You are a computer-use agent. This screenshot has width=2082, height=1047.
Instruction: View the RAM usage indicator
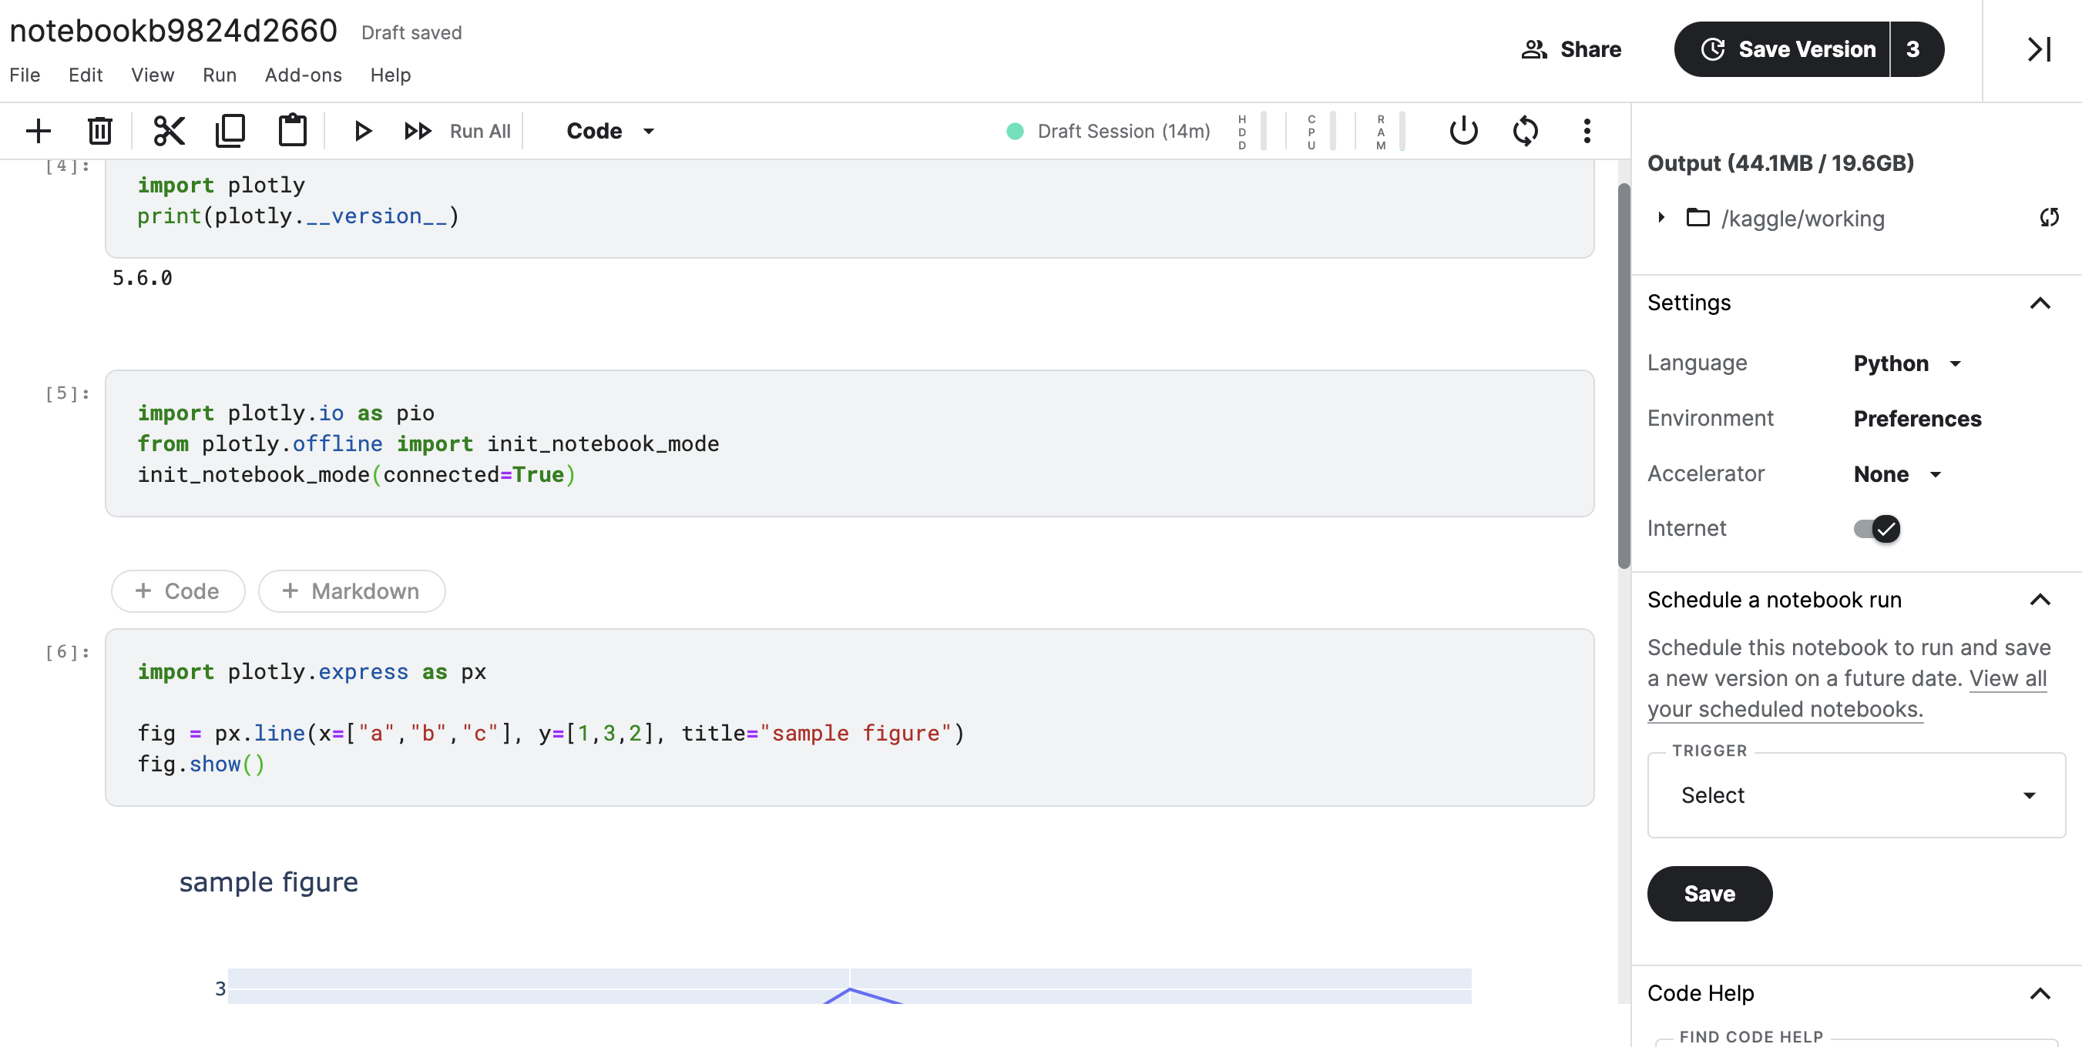[1390, 132]
